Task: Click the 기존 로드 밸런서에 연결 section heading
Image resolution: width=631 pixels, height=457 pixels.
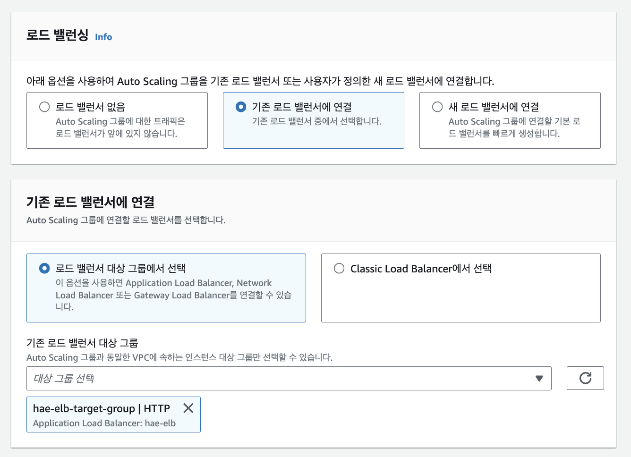Action: click(x=91, y=202)
